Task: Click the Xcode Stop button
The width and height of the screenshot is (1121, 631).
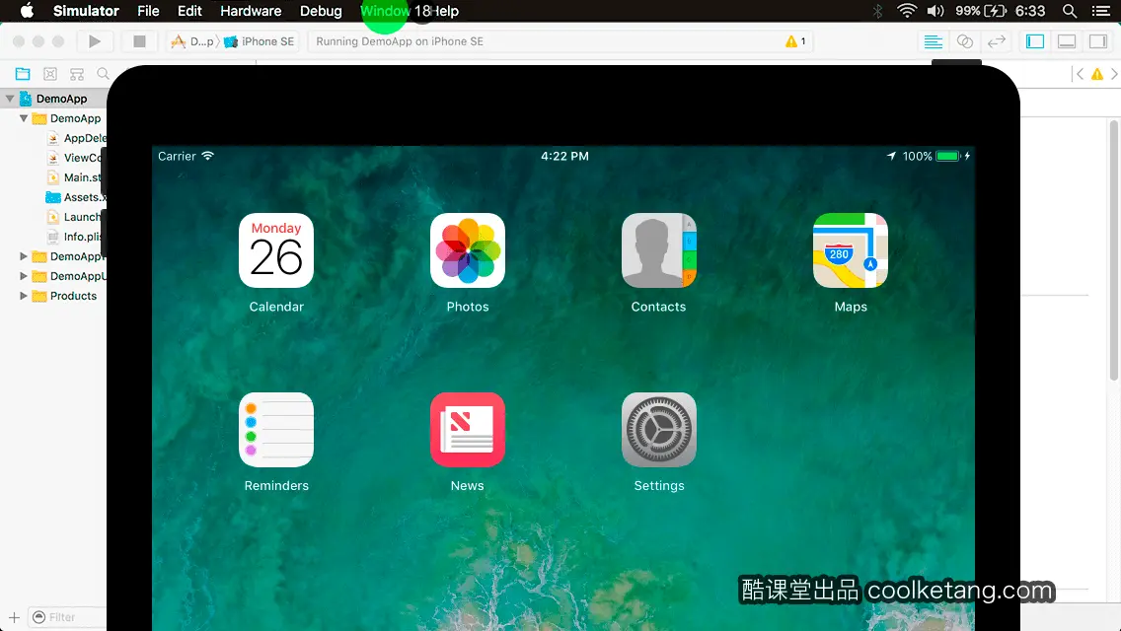Action: 139,41
